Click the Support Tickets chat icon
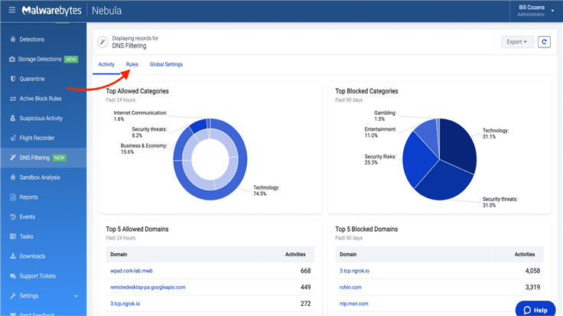Screen dimensions: 563x316 click(x=13, y=275)
